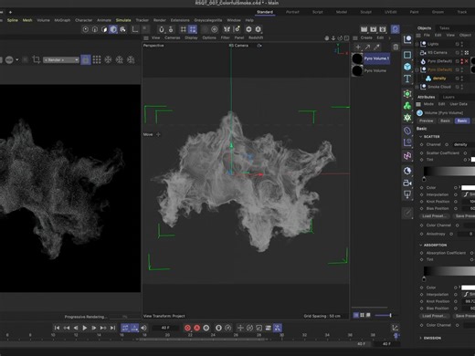475x356 pixels.
Task: Open the Scatter Interpolation dropdown
Action: 469,194
